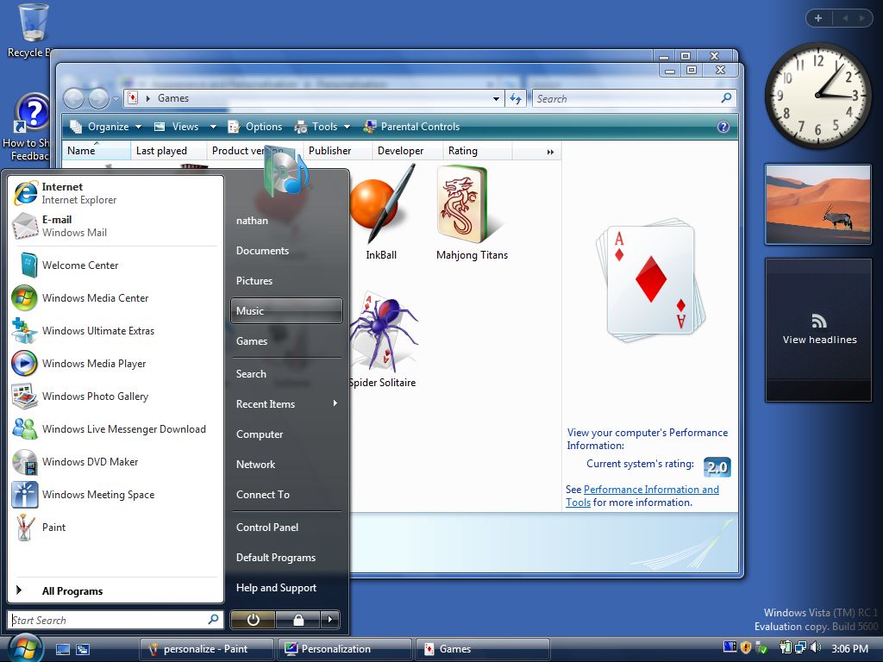The width and height of the screenshot is (883, 662).
Task: Show hidden column headers chevron
Action: click(550, 152)
